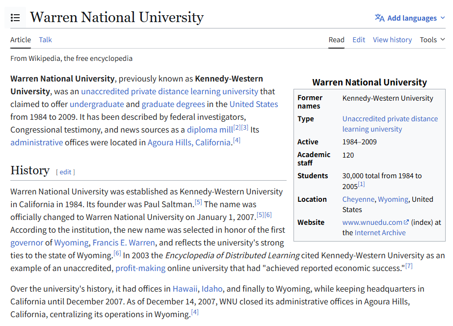Image resolution: width=453 pixels, height=326 pixels.
Task: Open the Agoura Hills, California link
Action: pyautogui.click(x=189, y=142)
